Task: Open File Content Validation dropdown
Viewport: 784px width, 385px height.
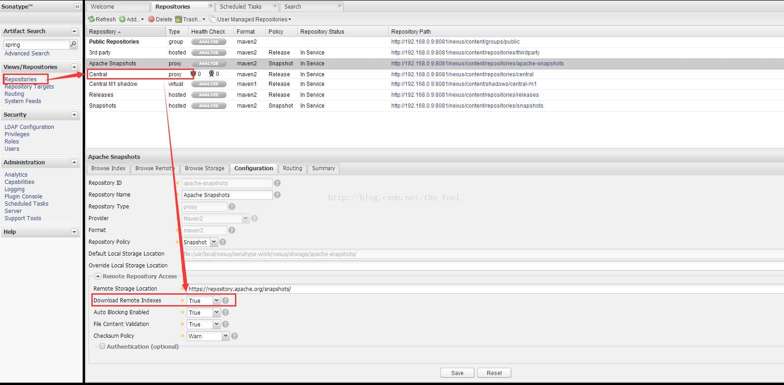Action: pyautogui.click(x=216, y=324)
